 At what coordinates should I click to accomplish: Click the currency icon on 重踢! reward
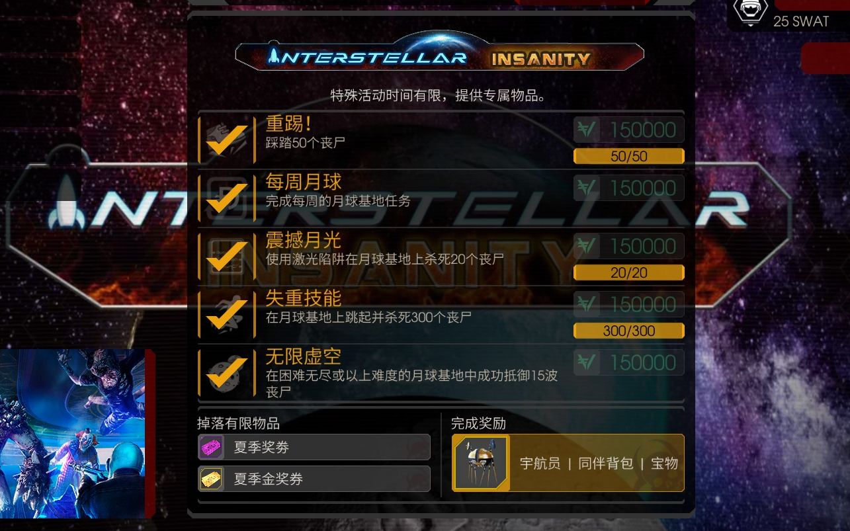[586, 130]
